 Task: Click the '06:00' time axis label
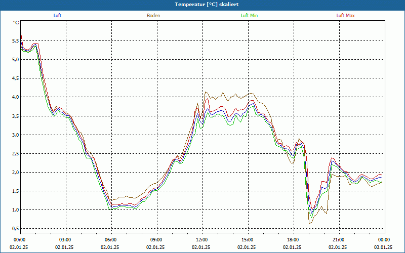110,240
